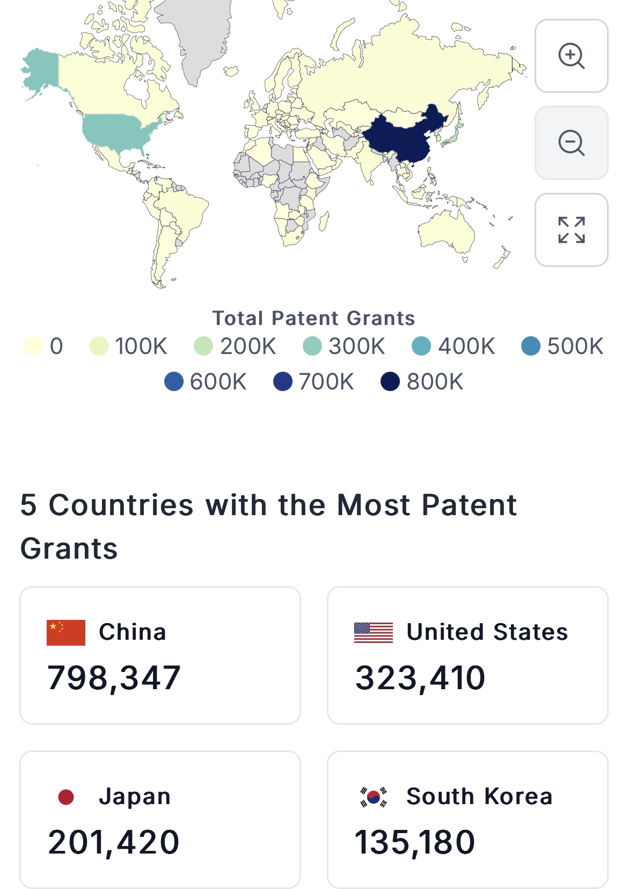Click the United States flag icon

(373, 632)
